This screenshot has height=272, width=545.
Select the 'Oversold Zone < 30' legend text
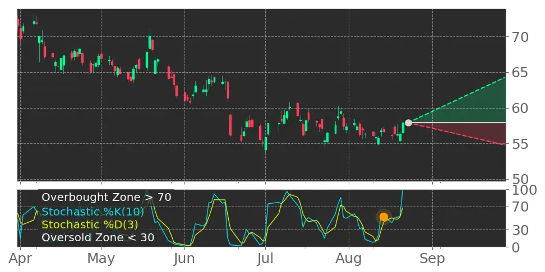click(x=98, y=238)
